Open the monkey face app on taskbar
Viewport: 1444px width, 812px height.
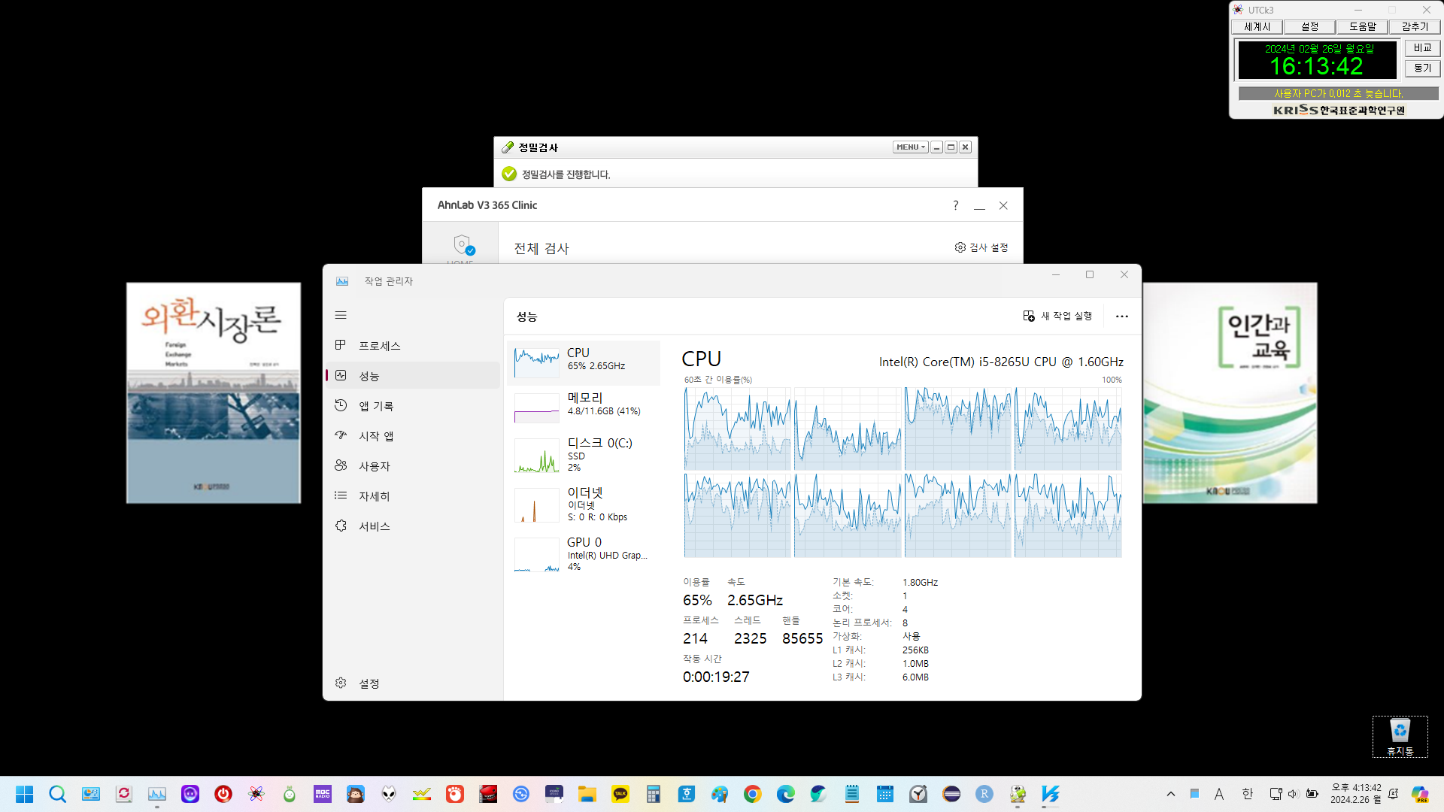tap(356, 794)
